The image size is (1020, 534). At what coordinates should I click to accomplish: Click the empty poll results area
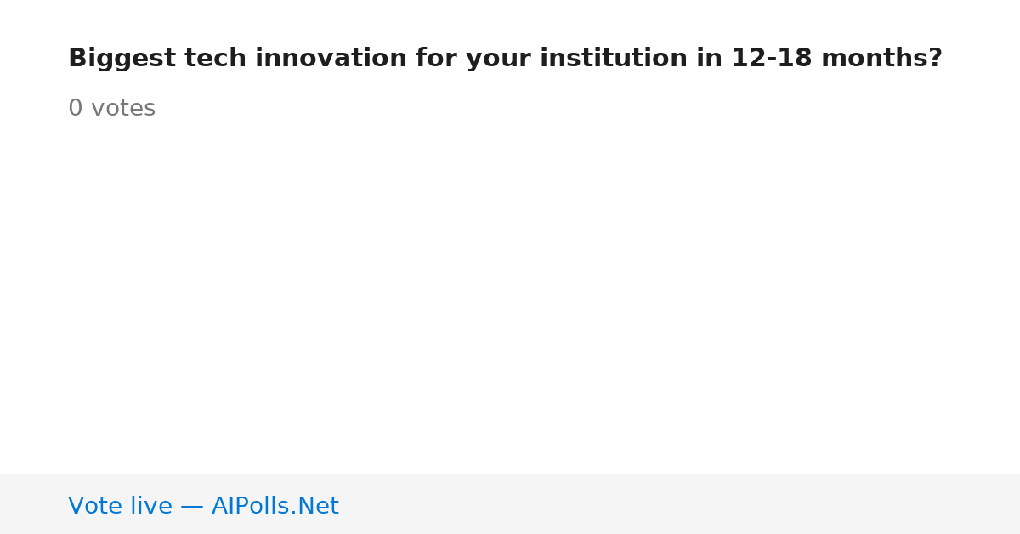pyautogui.click(x=510, y=298)
